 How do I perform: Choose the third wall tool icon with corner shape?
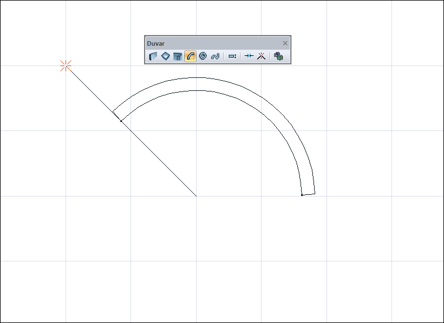click(x=178, y=56)
